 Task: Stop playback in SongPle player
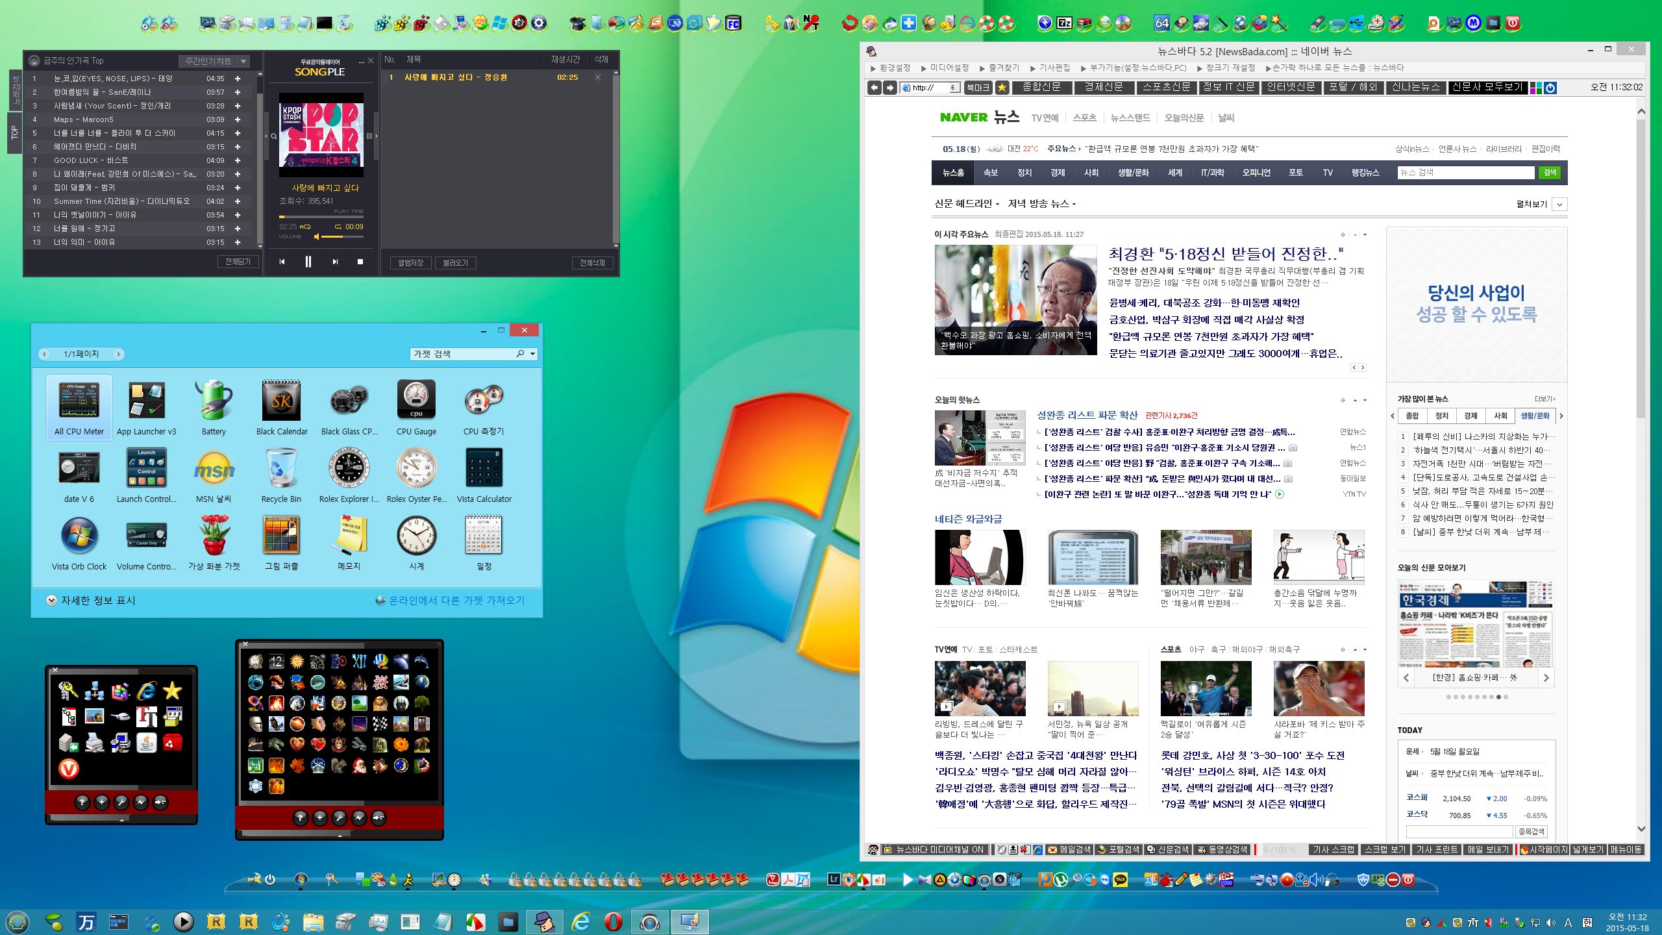coord(360,262)
